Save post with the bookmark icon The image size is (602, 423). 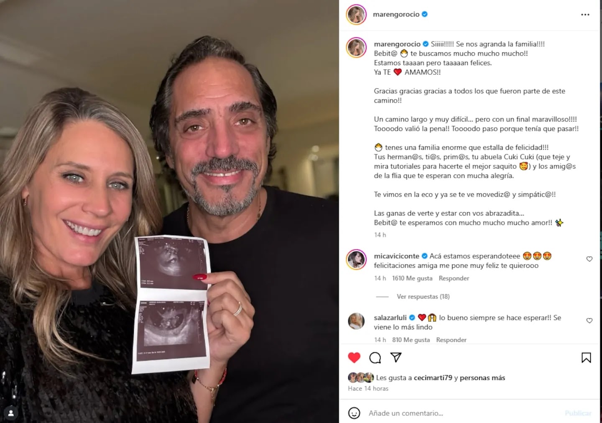click(586, 358)
